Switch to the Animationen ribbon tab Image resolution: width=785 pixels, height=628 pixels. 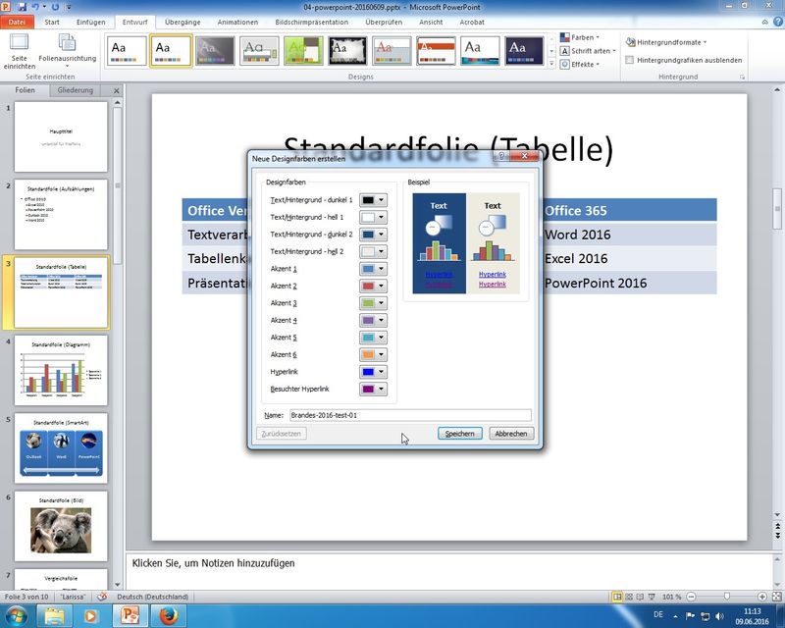coord(236,21)
